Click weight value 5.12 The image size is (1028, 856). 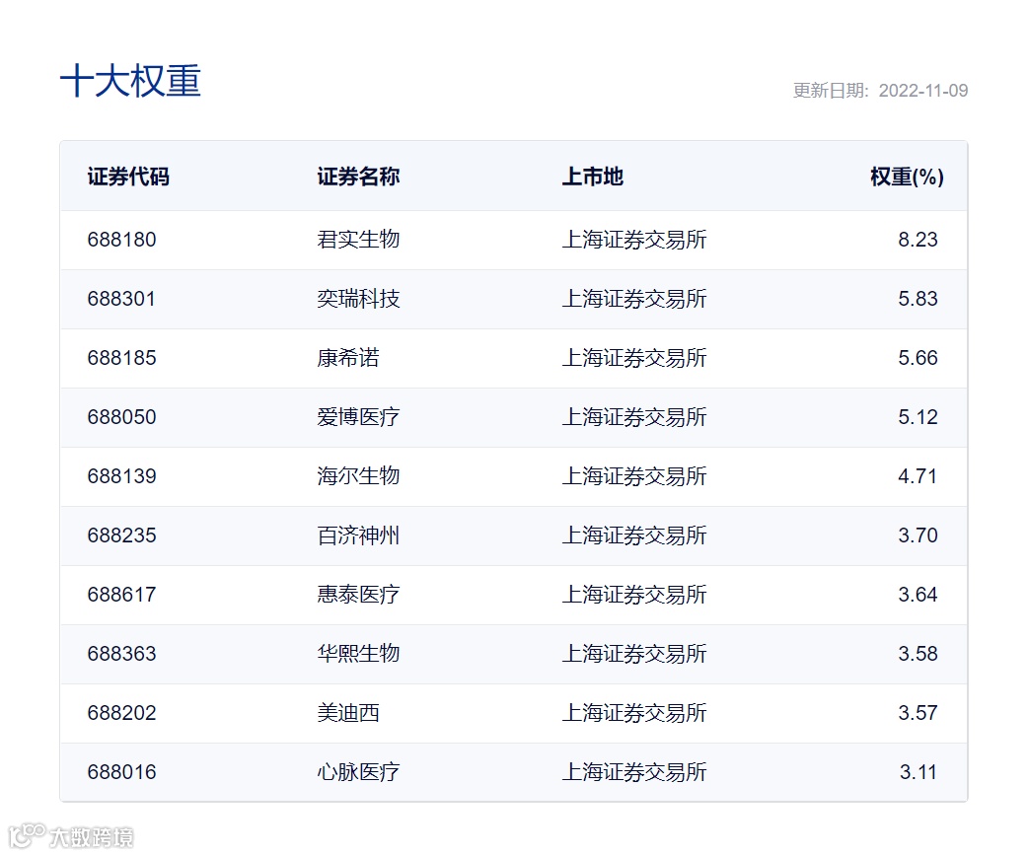[918, 417]
